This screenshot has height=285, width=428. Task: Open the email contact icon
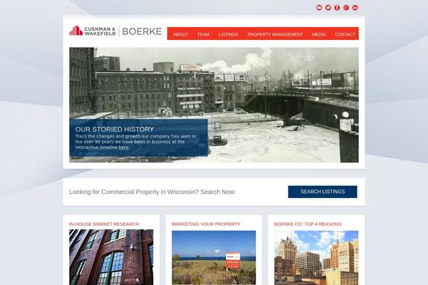[319, 8]
